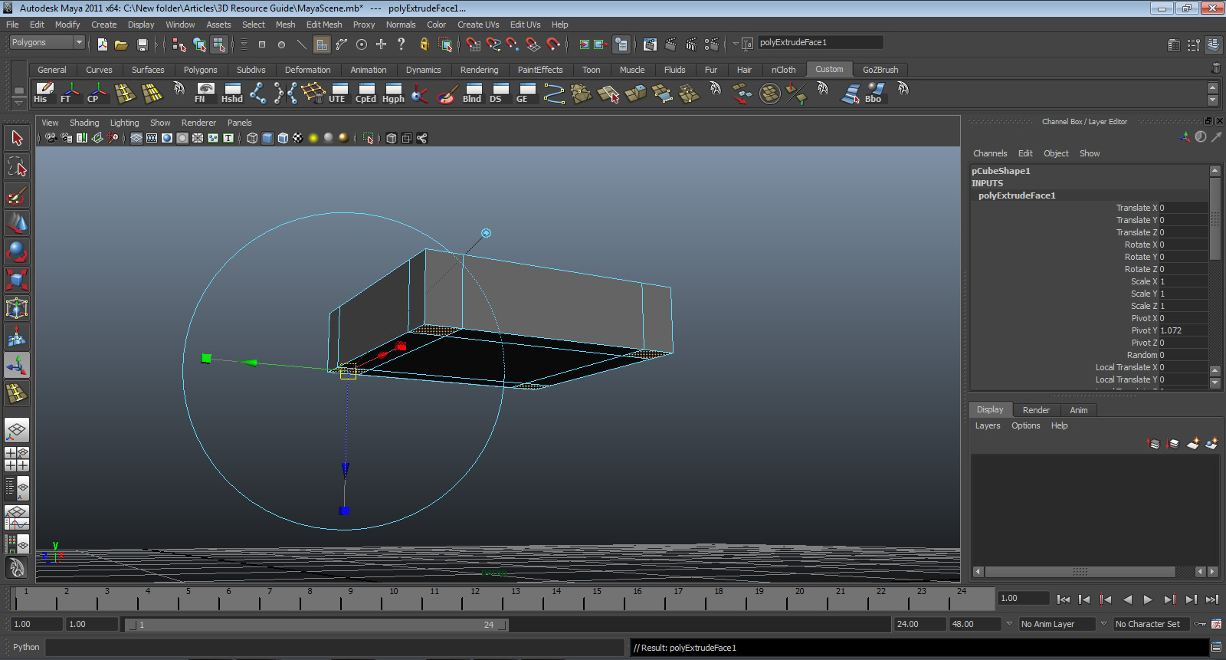The height and width of the screenshot is (660, 1226).
Task: Create a new empty display layer
Action: (1192, 444)
